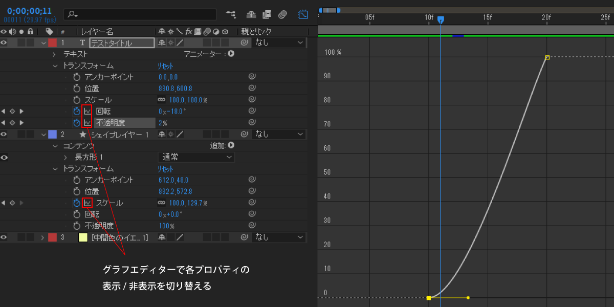Click graph icon beside layer 1 回転

coord(87,111)
